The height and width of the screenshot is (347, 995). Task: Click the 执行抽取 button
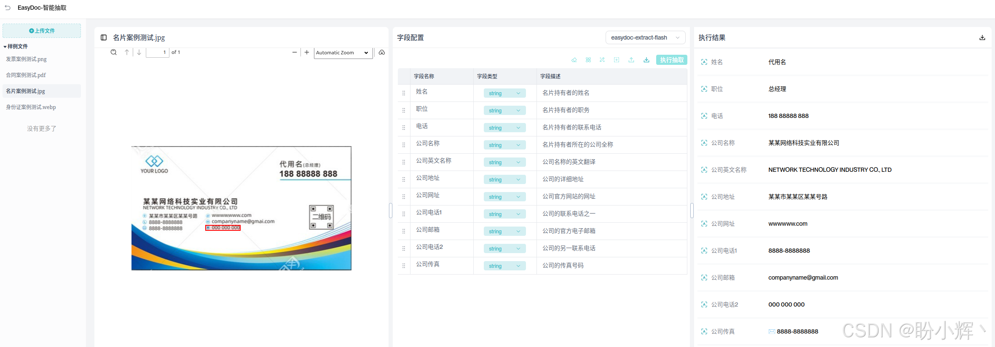(x=672, y=60)
